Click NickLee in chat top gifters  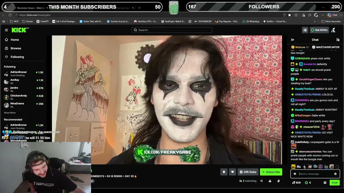click(x=300, y=47)
